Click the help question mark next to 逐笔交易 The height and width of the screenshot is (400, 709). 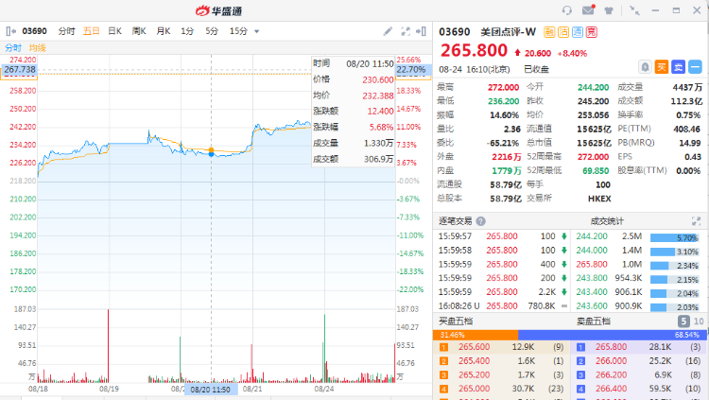click(x=480, y=221)
